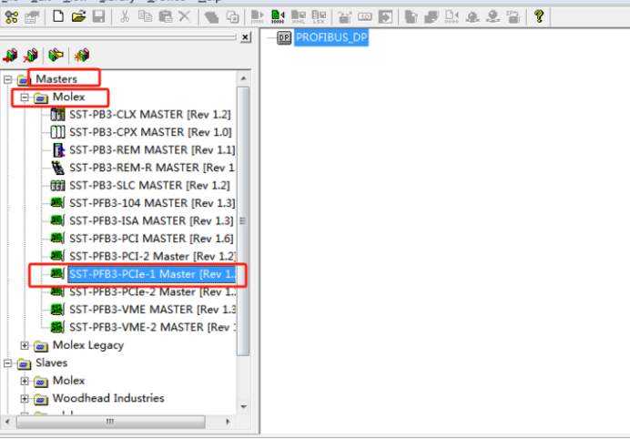Select SST-PB3-SLC MASTER [Rev 1.2]
Image resolution: width=630 pixels, height=439 pixels.
149,185
